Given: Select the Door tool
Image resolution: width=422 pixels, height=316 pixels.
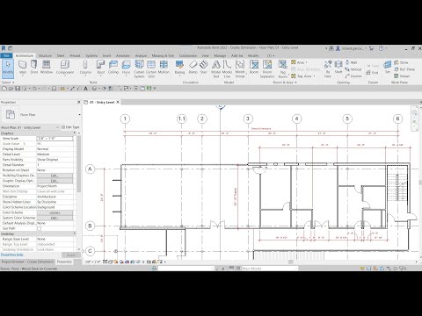Looking at the screenshot, I should tap(34, 67).
